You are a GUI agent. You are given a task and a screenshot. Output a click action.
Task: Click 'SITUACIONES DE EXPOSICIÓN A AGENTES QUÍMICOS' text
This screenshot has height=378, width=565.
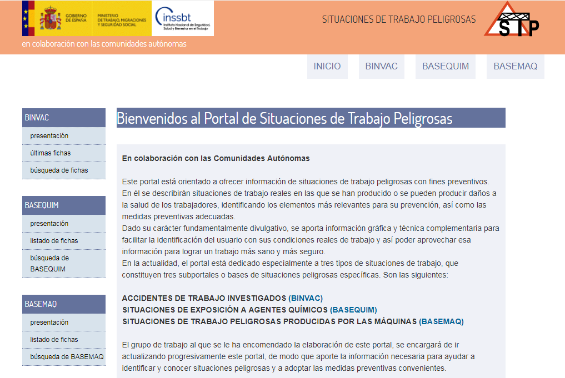pyautogui.click(x=225, y=310)
